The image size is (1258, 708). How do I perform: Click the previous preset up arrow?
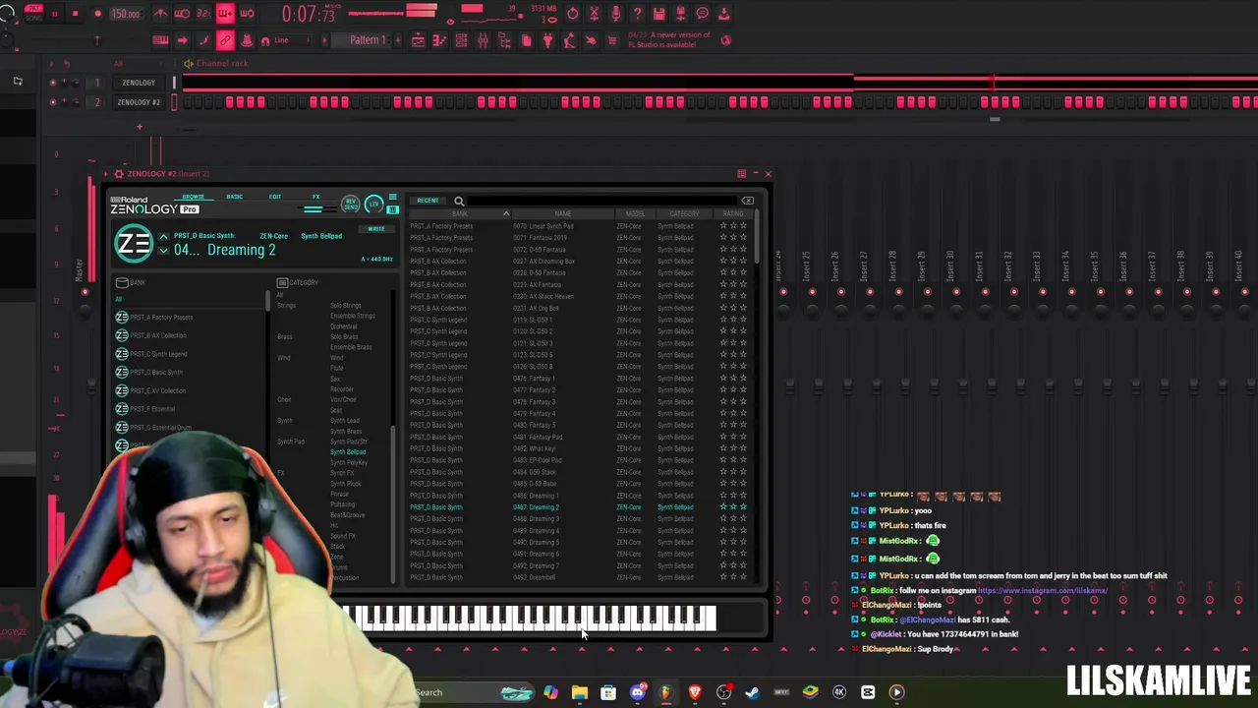click(x=163, y=237)
